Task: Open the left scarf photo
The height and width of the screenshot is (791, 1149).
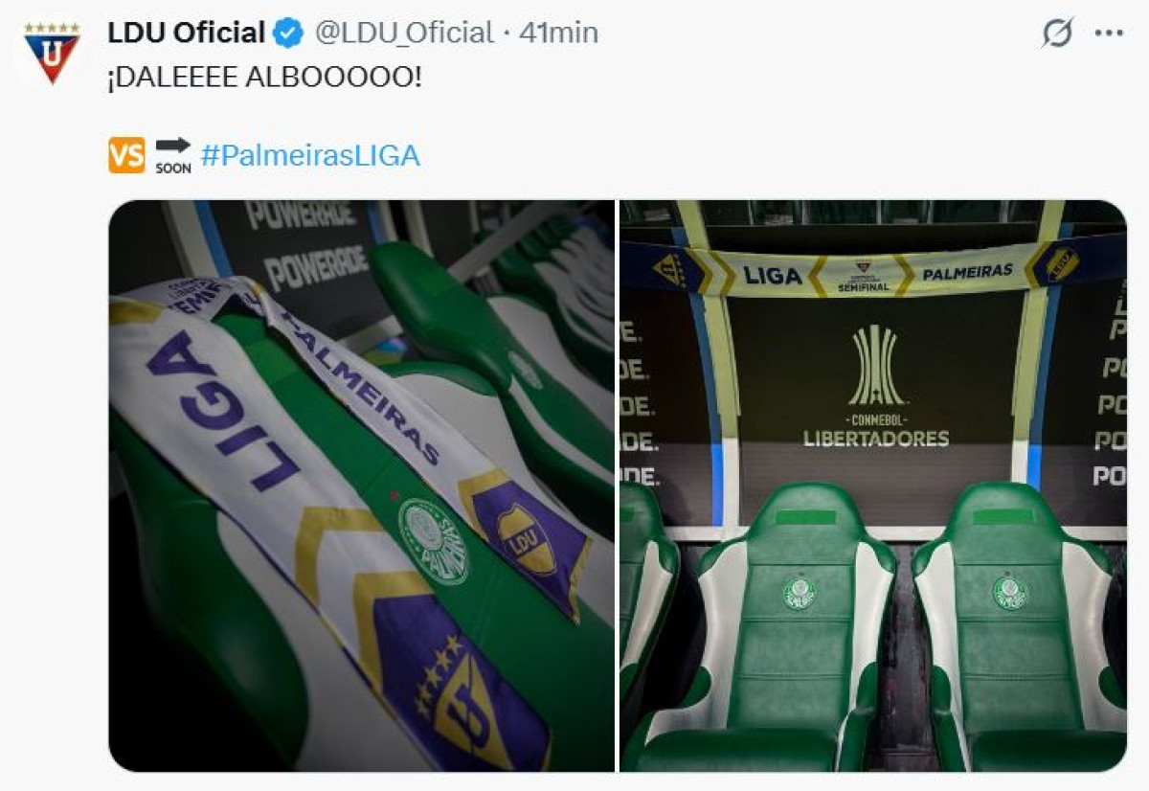Action: 361,486
